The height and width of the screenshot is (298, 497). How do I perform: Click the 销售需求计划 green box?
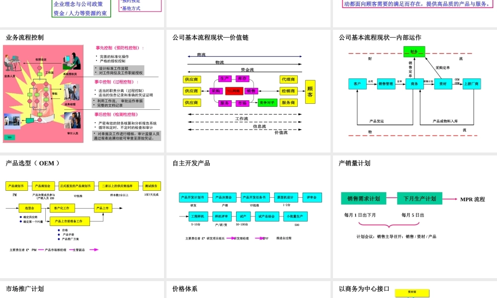coord(364,199)
